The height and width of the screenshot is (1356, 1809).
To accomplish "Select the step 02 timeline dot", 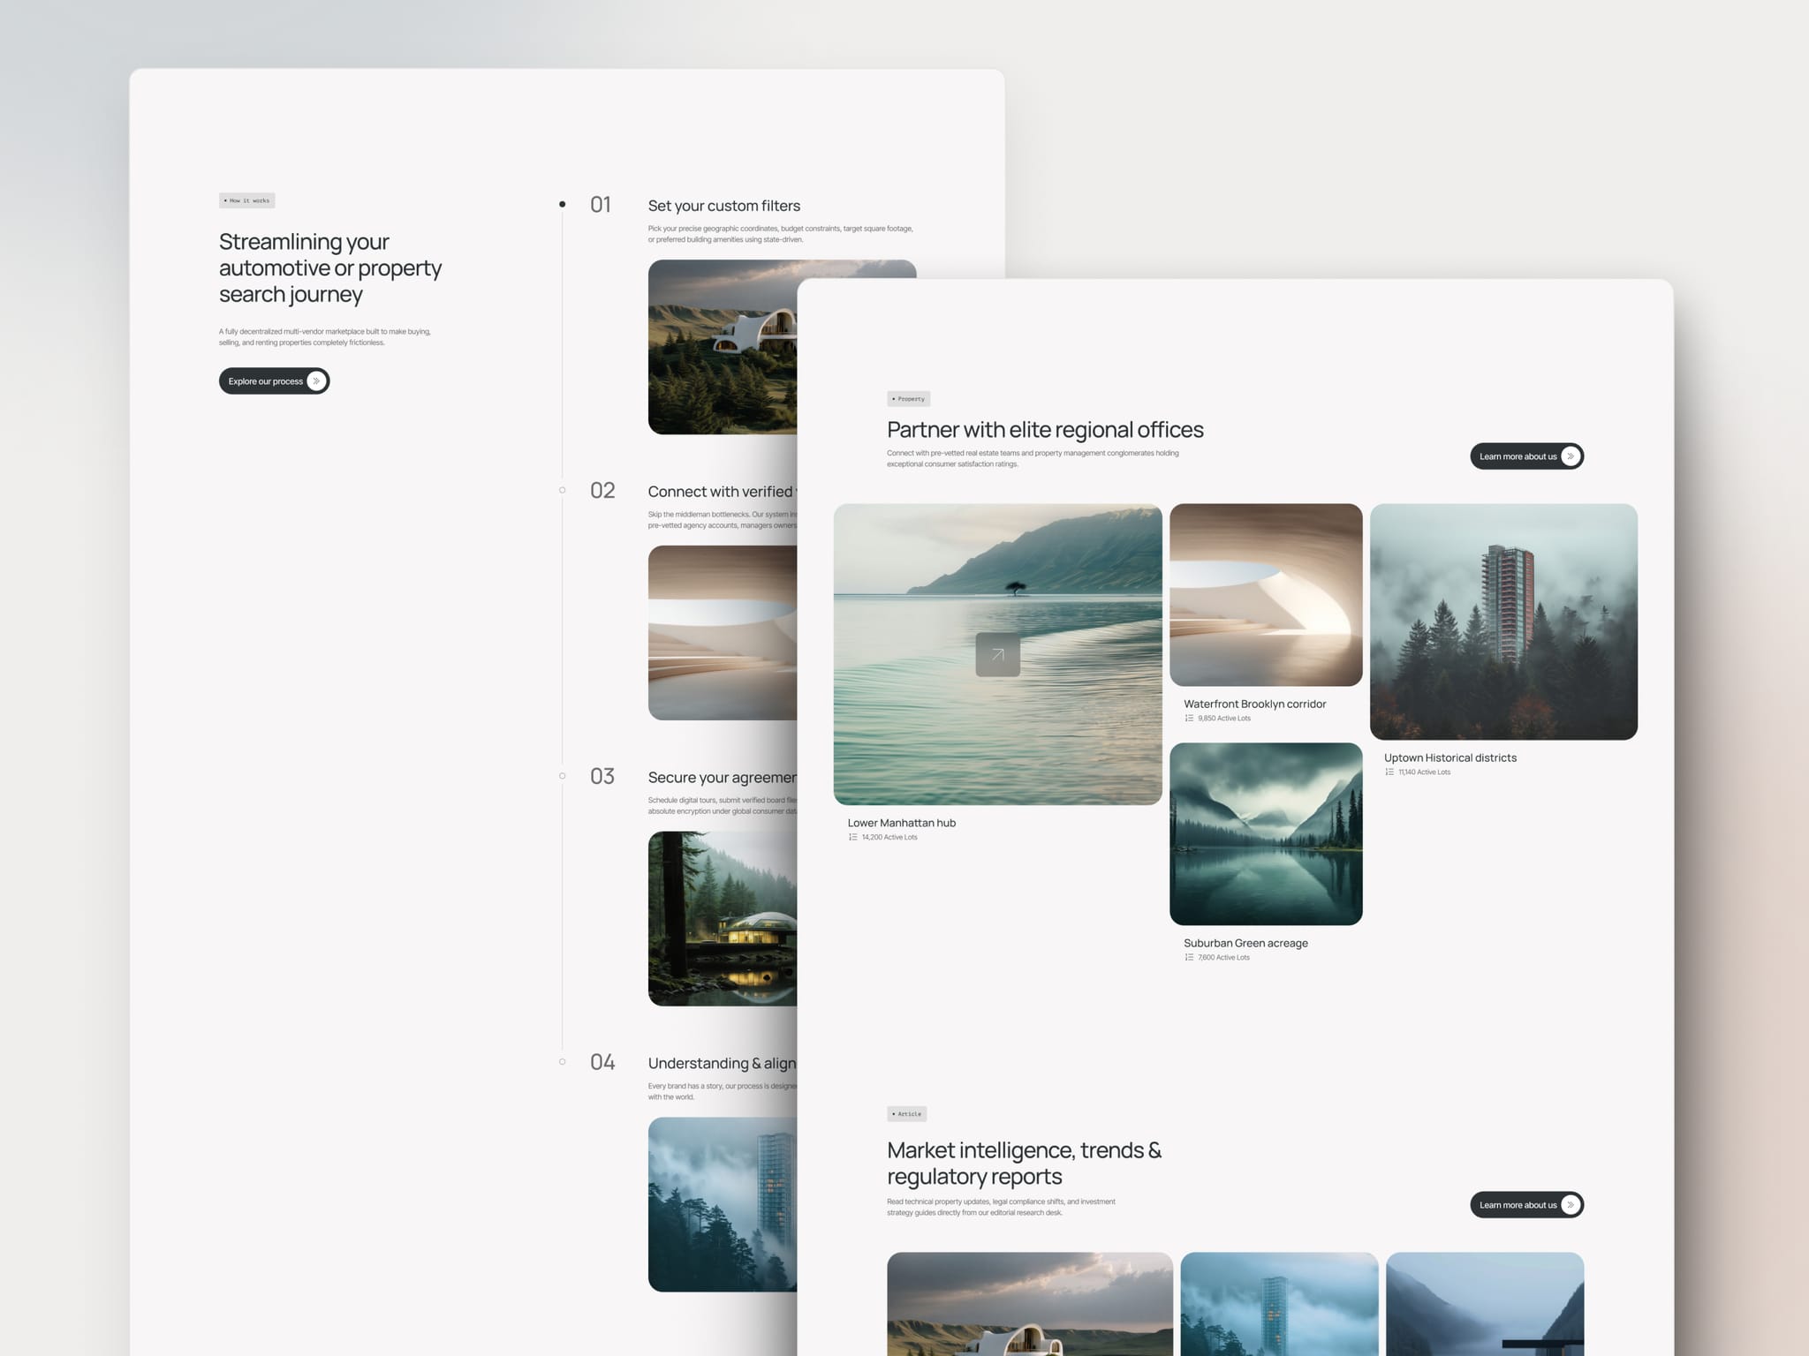I will 562,490.
